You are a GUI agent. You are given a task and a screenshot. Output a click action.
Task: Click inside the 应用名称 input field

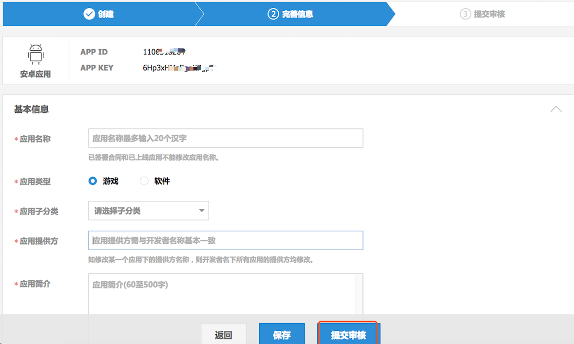click(x=225, y=138)
